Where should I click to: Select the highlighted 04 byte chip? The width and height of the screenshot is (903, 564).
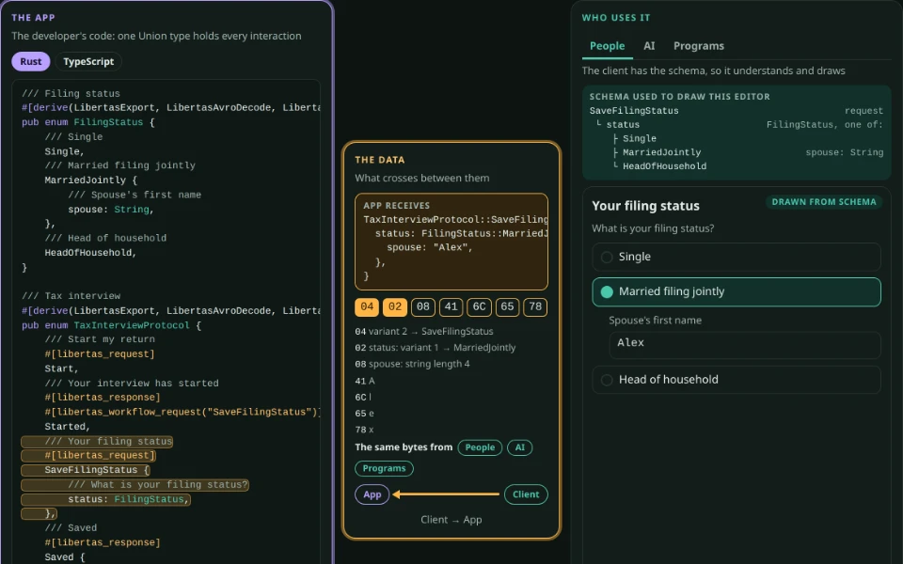pyautogui.click(x=367, y=306)
